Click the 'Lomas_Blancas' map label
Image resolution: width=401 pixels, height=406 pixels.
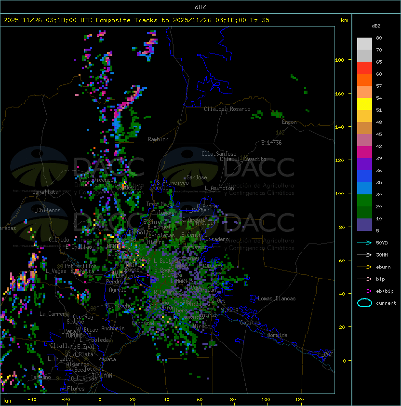coord(277,298)
